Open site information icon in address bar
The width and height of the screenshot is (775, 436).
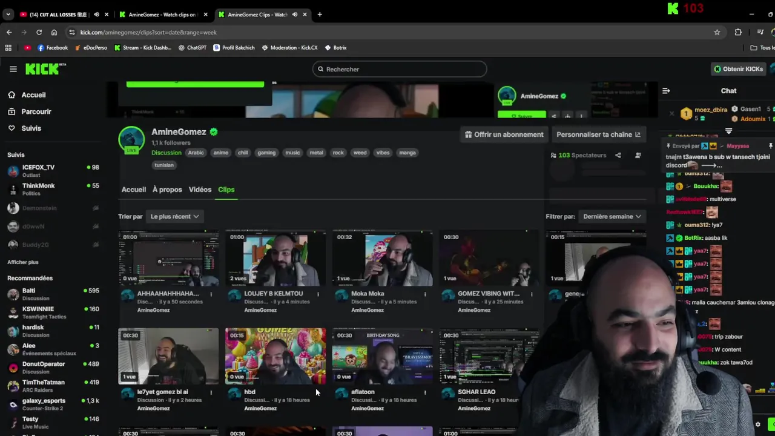click(72, 32)
